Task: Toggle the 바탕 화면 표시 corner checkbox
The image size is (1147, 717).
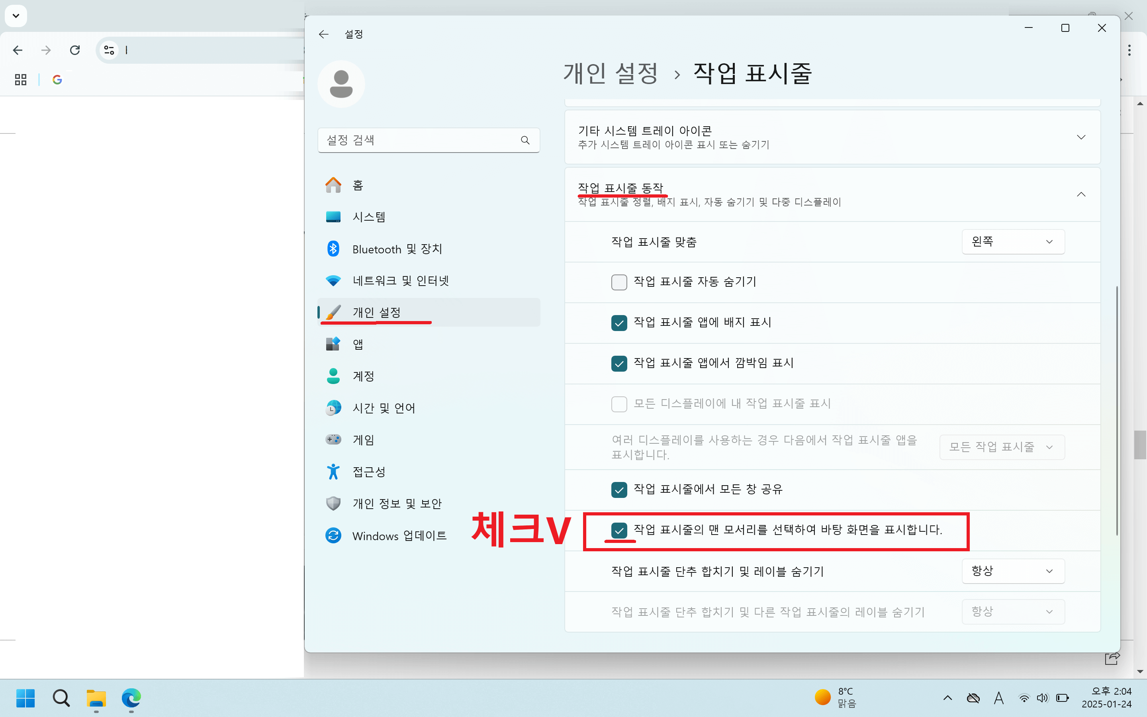Action: click(619, 531)
